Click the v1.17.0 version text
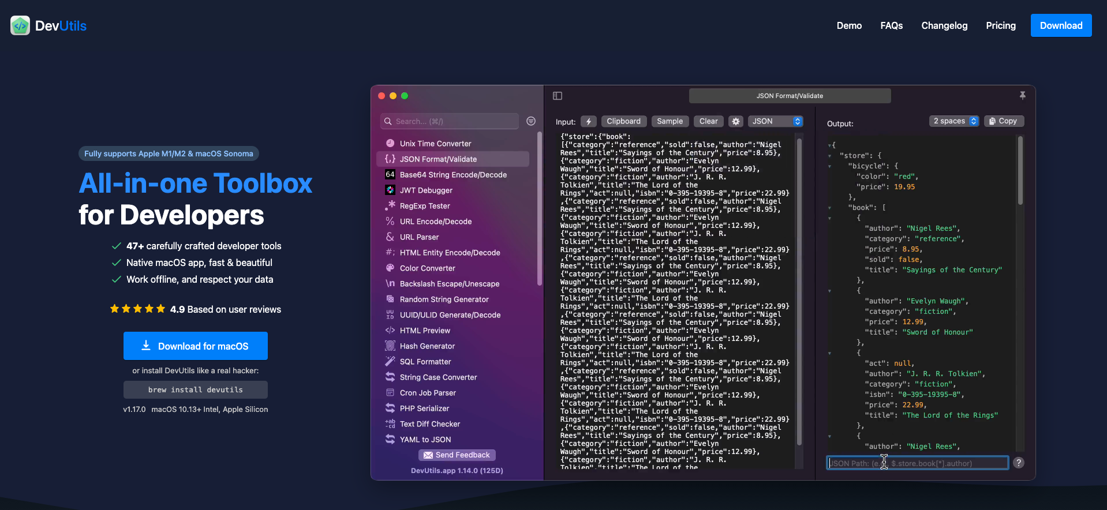This screenshot has width=1107, height=510. click(x=134, y=409)
